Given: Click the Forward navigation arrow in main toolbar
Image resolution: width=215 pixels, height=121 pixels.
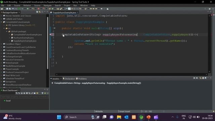Looking at the screenshot, I should [101, 9].
